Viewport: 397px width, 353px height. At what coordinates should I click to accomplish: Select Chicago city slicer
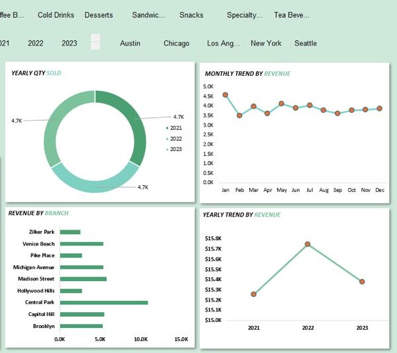pyautogui.click(x=177, y=43)
